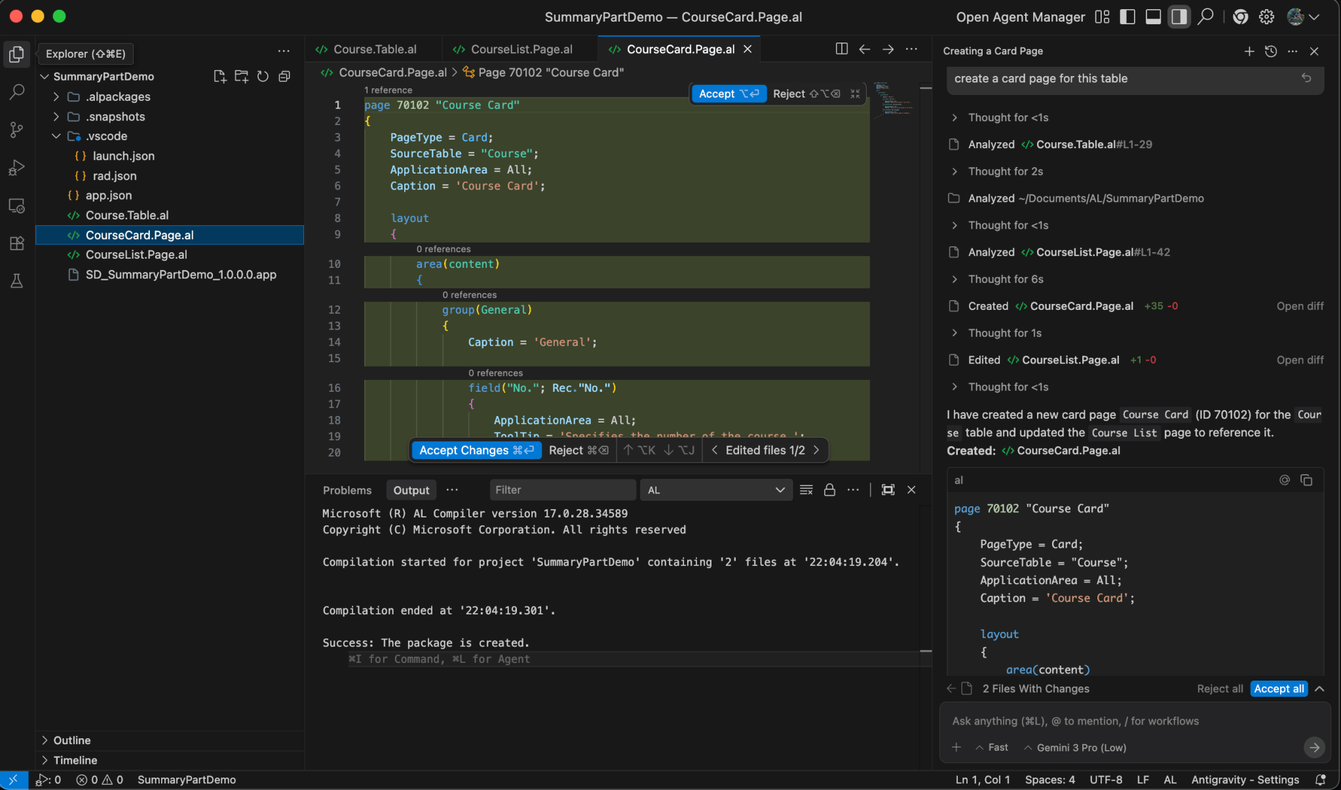The height and width of the screenshot is (790, 1341).
Task: Click Accept all in agent panel
Action: [x=1279, y=688]
